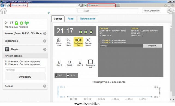Click the chart end data point

151,97
